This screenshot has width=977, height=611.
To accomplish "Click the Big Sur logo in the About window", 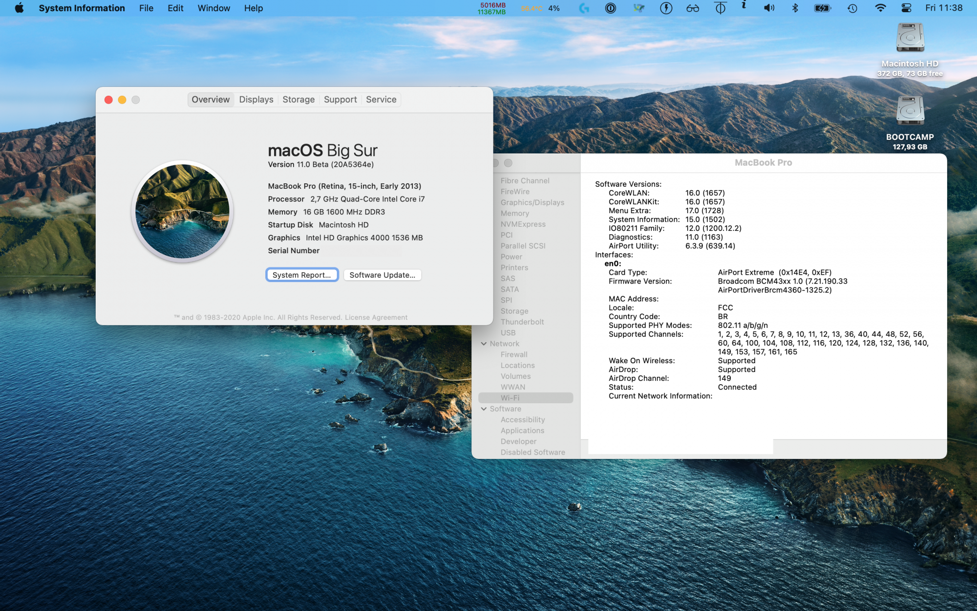I will point(182,211).
